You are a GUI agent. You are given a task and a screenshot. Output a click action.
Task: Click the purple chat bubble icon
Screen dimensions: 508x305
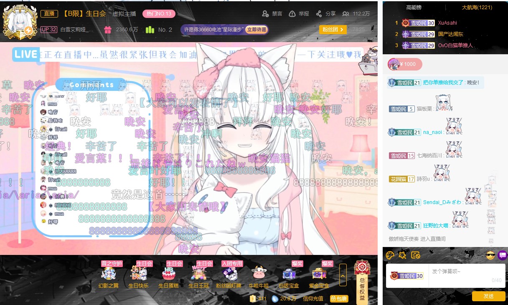tap(503, 255)
